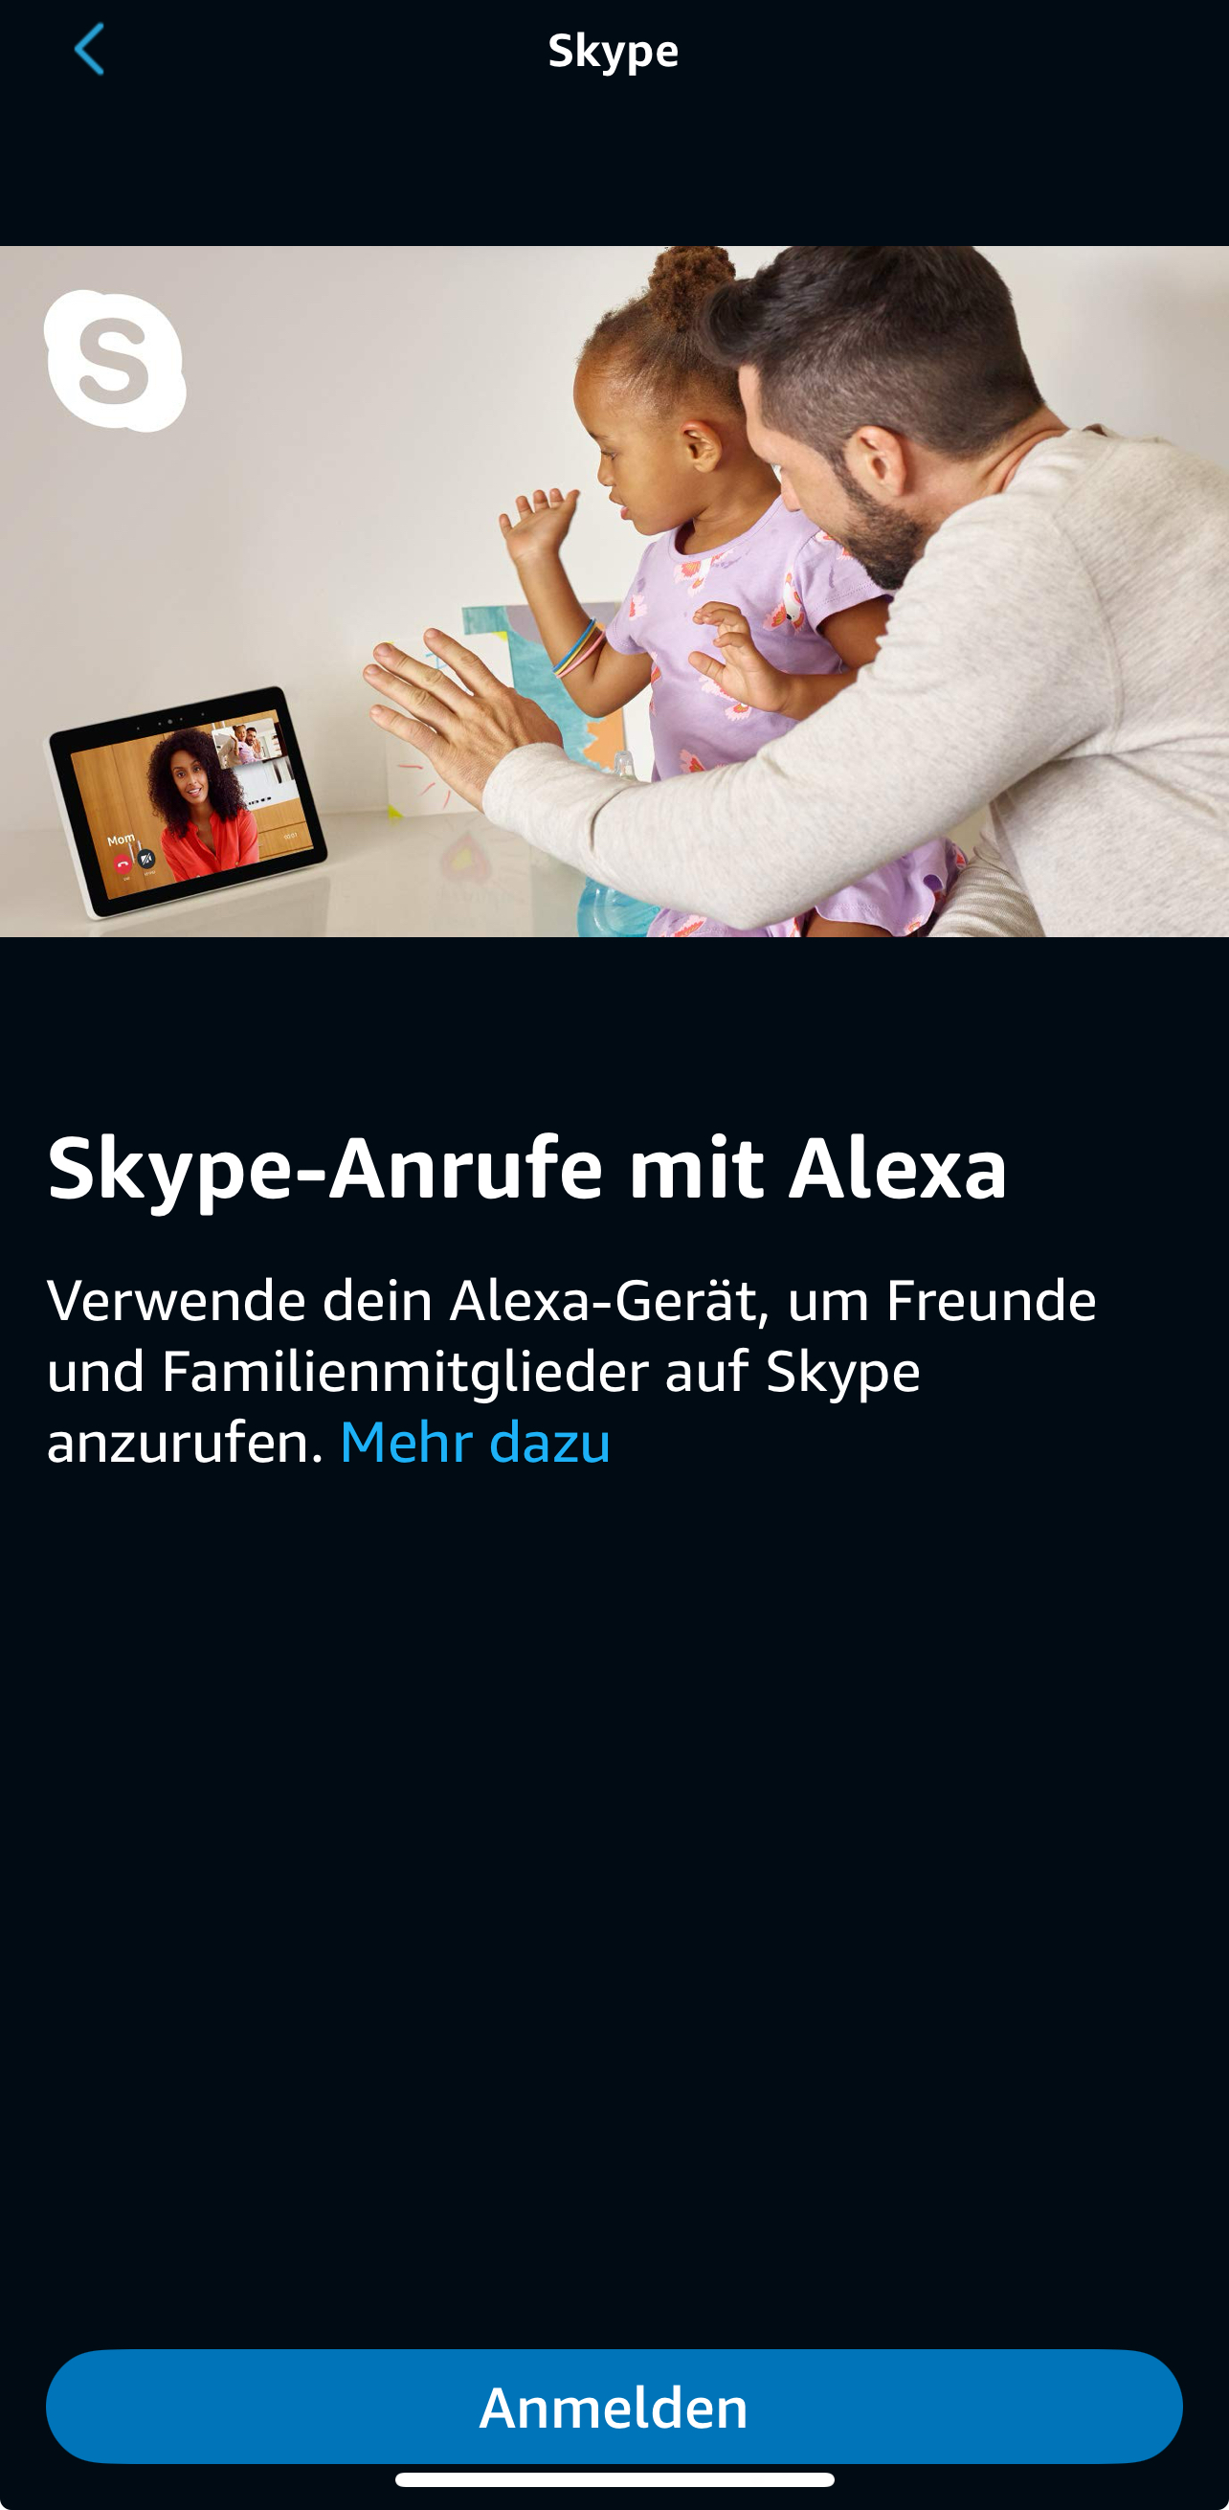Click the girl's raised hand
Viewport: 1229px width, 2510px height.
(539, 522)
